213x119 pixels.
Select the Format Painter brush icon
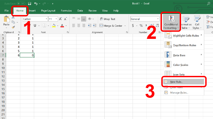[x=13, y=27]
